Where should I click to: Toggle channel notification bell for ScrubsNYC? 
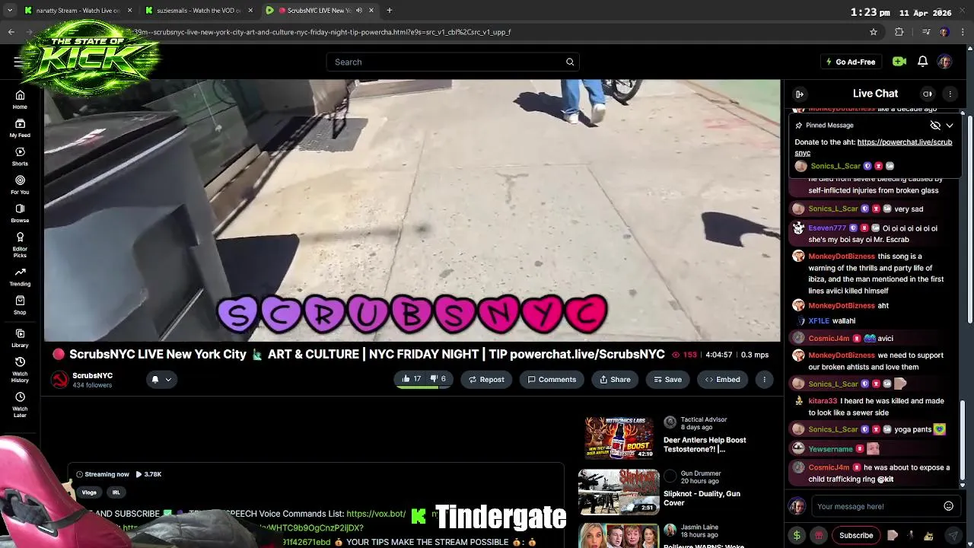pyautogui.click(x=154, y=379)
